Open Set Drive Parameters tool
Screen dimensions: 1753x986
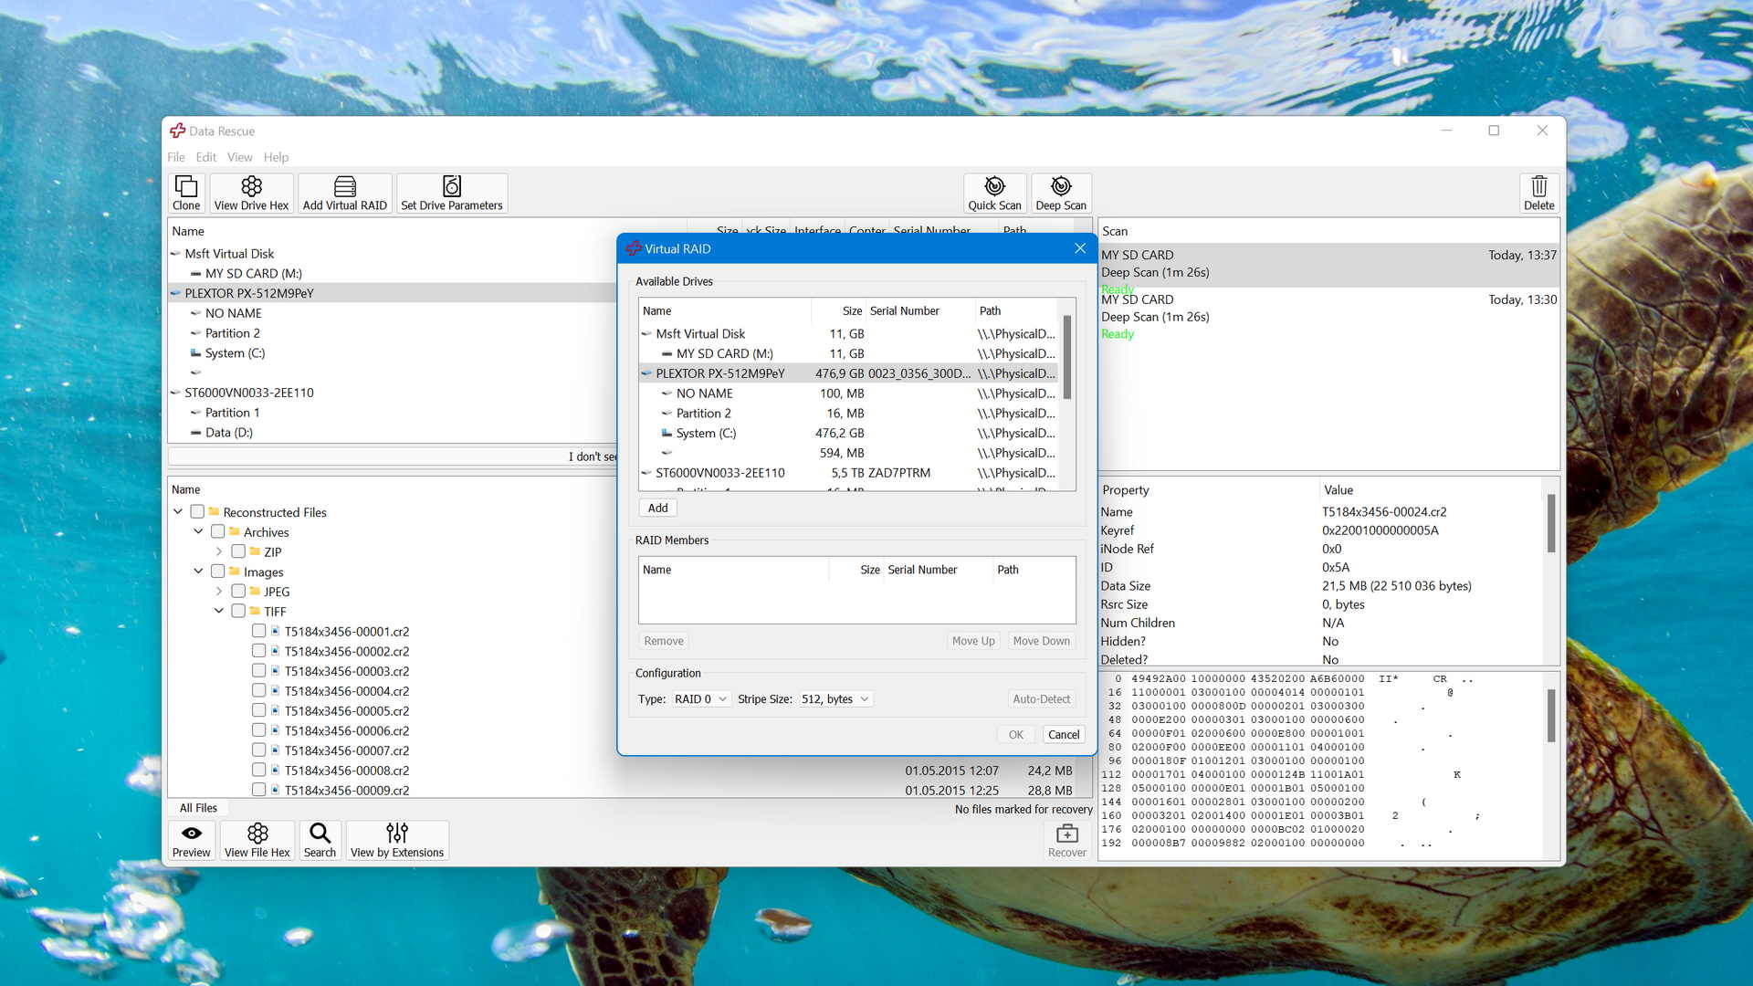452,193
